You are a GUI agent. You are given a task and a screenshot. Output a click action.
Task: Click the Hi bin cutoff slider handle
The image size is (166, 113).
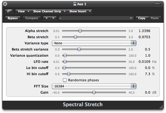pyautogui.click(x=68, y=74)
